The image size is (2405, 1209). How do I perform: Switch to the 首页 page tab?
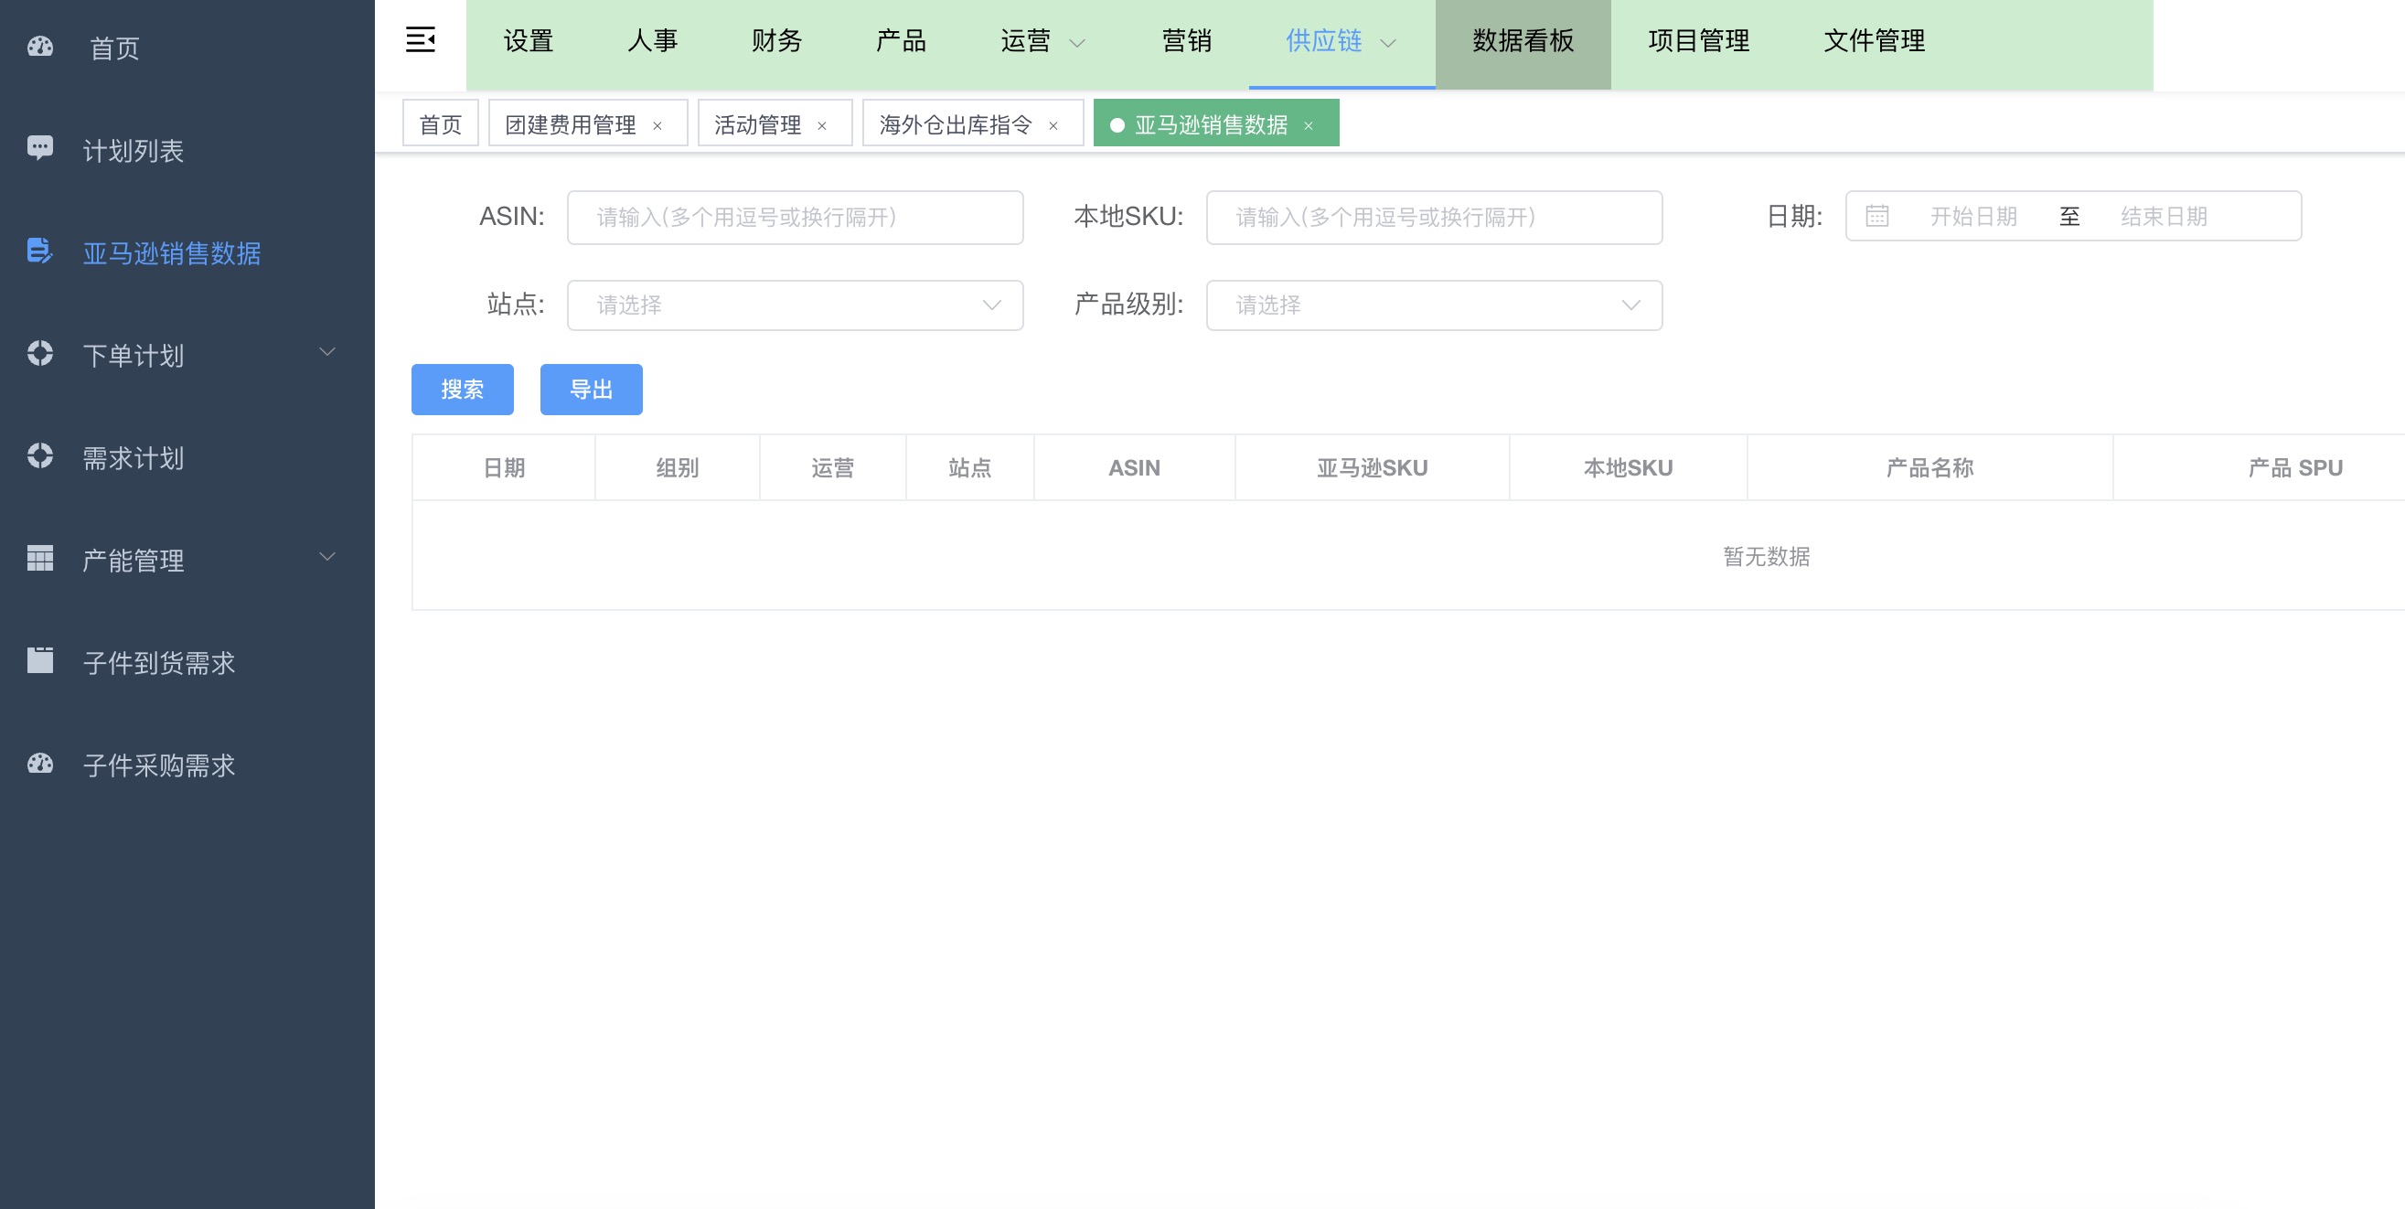tap(441, 123)
